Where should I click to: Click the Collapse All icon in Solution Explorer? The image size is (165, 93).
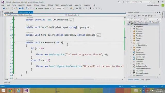pyautogui.click(x=148, y=16)
